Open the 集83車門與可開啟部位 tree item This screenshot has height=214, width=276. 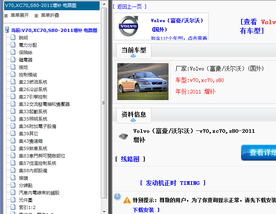tap(42, 156)
